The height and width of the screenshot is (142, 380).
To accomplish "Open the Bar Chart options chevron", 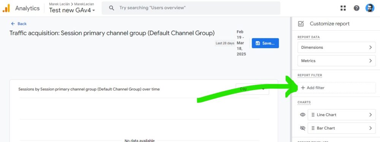I will 370,128.
